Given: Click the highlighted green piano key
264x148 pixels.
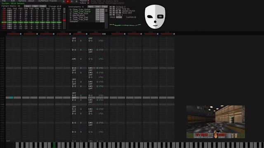Looking at the screenshot, I should pos(54,145).
